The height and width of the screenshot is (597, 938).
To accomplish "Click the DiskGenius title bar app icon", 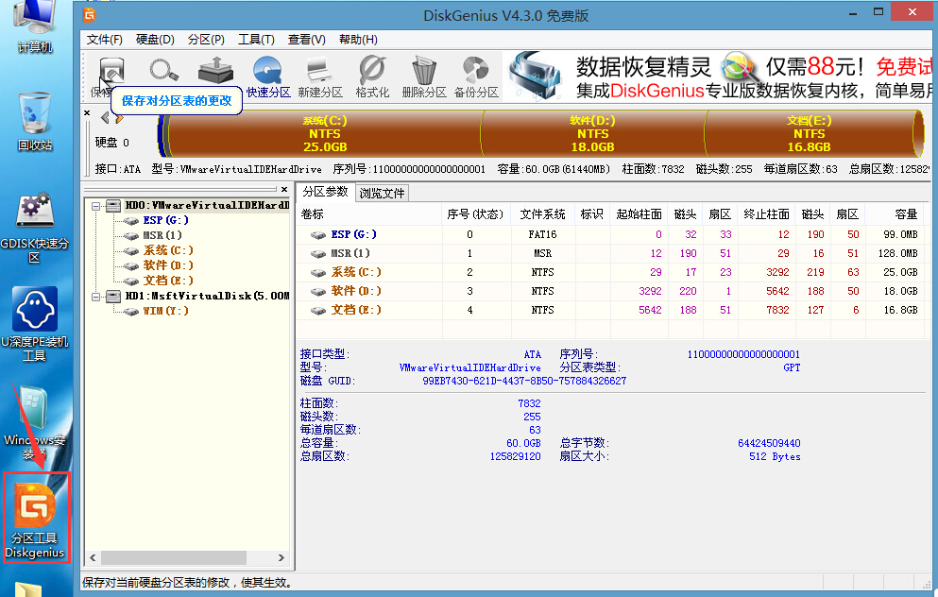I will tap(90, 14).
